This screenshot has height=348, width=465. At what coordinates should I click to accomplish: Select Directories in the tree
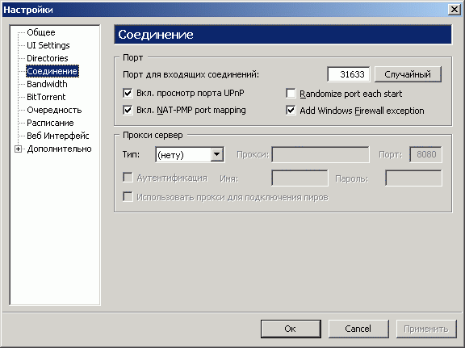coord(48,58)
